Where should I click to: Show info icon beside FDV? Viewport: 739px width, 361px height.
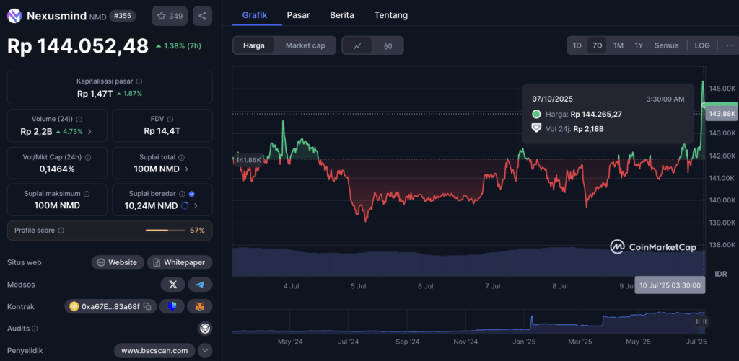(x=170, y=120)
